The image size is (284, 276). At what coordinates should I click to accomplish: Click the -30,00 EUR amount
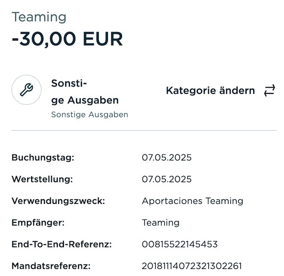coord(67,39)
